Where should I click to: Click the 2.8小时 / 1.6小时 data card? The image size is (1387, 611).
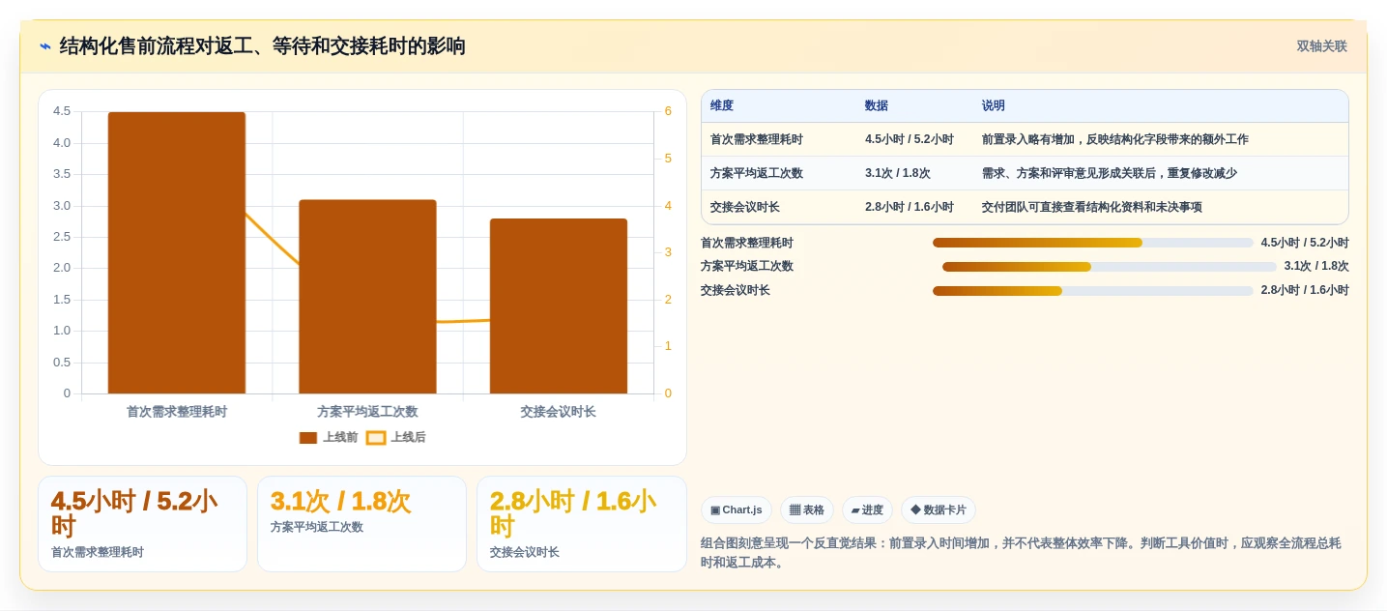tap(581, 524)
